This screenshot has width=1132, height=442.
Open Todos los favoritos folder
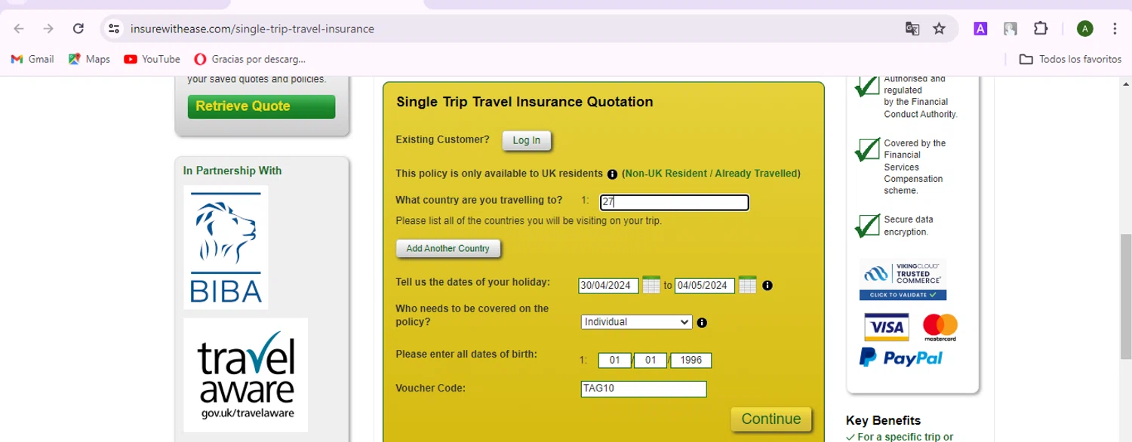pos(1070,59)
